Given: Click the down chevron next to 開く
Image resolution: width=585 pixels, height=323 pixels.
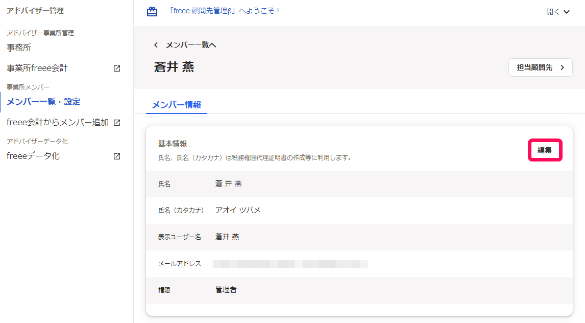Looking at the screenshot, I should click(566, 12).
